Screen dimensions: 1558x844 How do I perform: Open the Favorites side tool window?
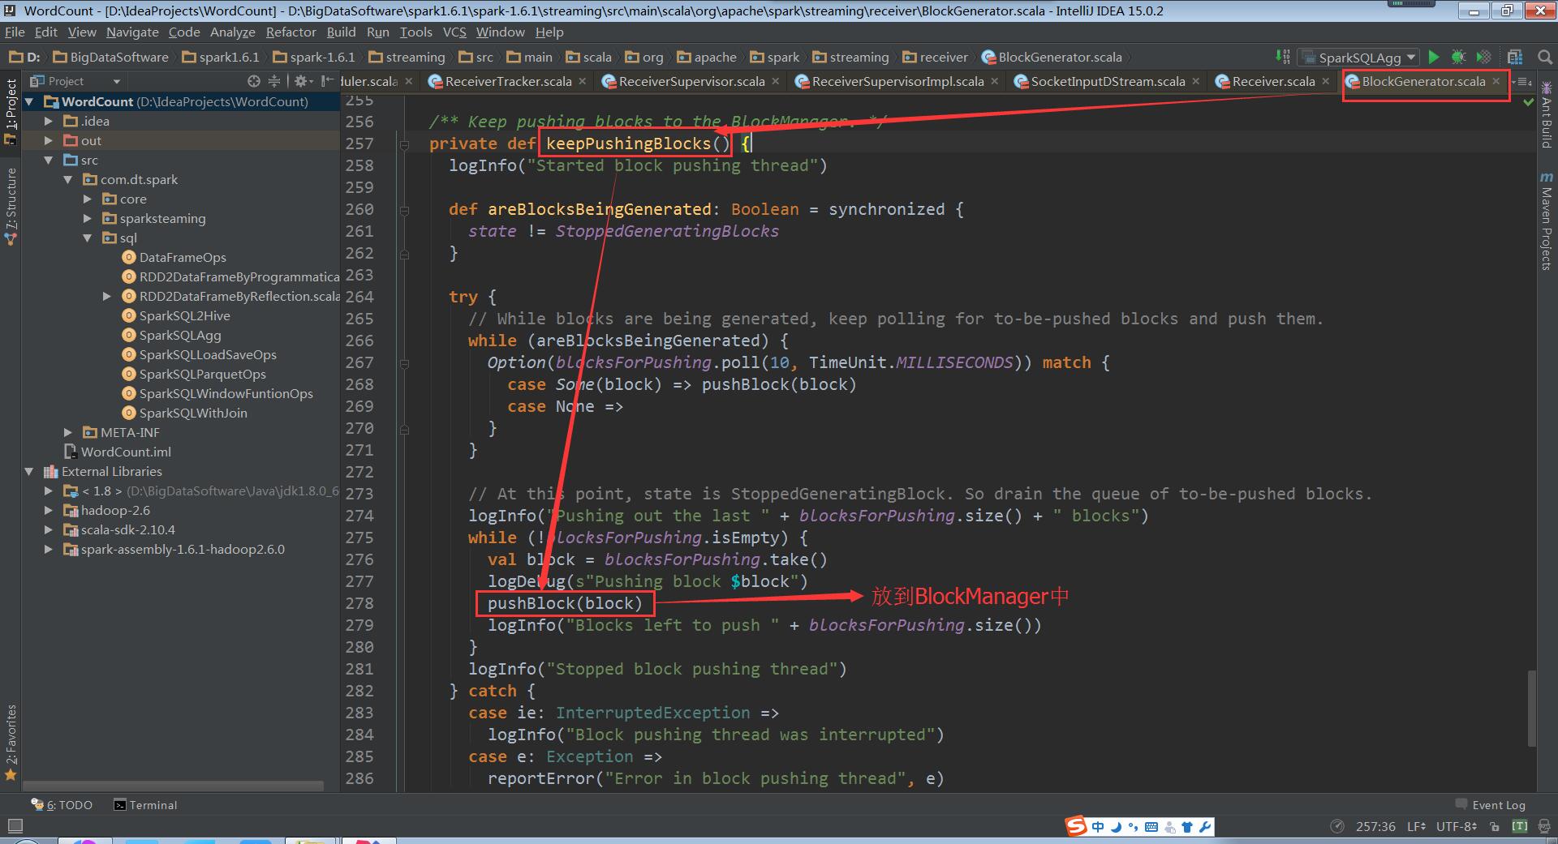[x=11, y=742]
